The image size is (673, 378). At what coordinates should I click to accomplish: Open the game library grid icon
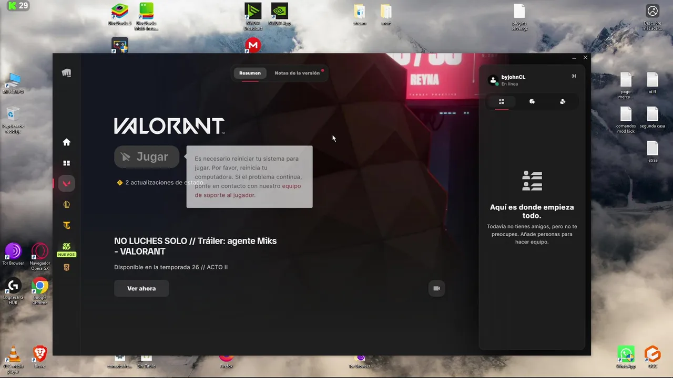(x=66, y=163)
